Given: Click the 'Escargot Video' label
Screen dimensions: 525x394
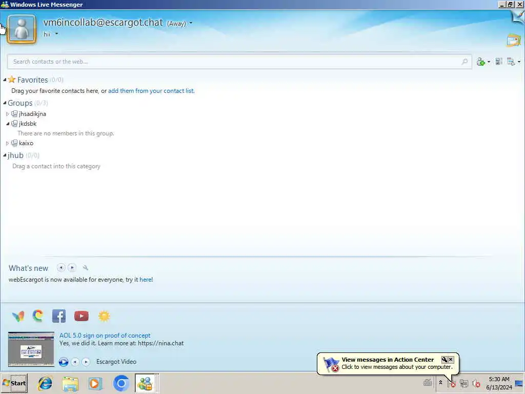Looking at the screenshot, I should click(x=116, y=362).
